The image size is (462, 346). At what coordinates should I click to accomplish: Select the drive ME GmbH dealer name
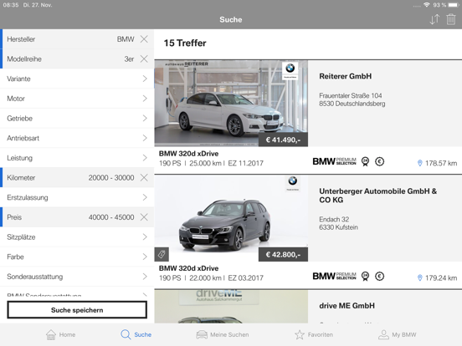(x=346, y=306)
